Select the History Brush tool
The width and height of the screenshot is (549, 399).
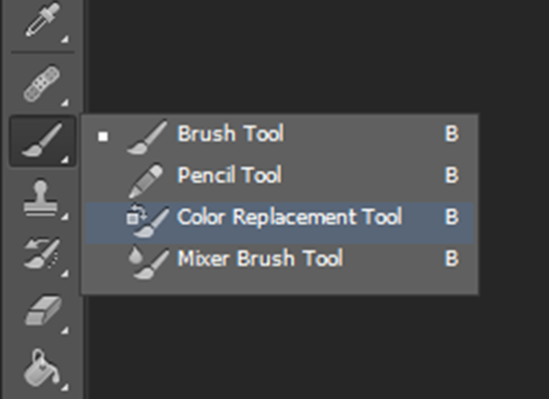coord(42,255)
